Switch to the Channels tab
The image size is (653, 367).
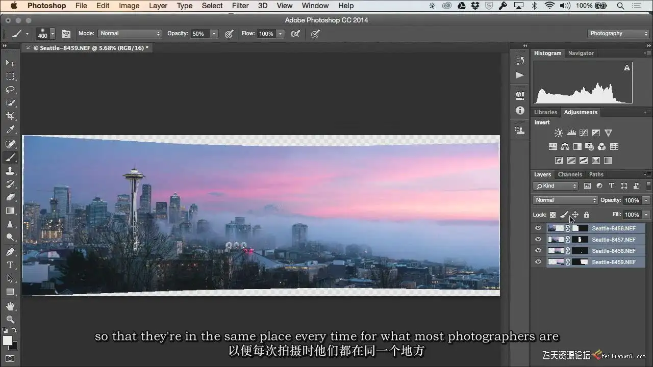(570, 174)
